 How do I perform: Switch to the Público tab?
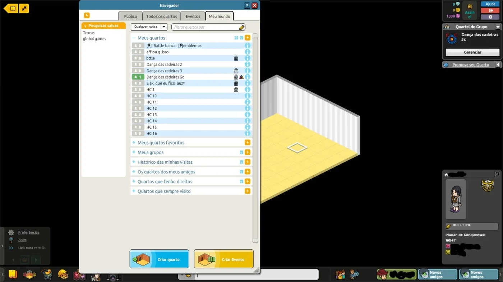tap(130, 16)
